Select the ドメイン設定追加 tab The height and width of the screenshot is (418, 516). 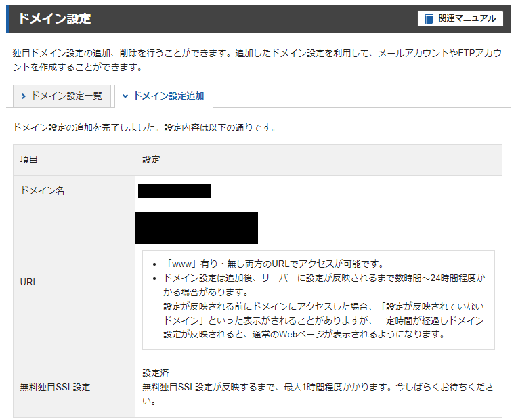tap(164, 96)
